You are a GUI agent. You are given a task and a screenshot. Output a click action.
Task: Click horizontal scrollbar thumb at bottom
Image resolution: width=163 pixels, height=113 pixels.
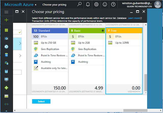[x=135, y=110]
